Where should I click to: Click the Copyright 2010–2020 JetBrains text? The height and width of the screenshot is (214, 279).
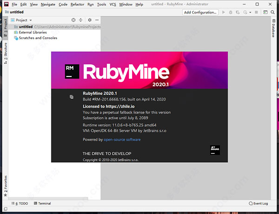[111, 160]
